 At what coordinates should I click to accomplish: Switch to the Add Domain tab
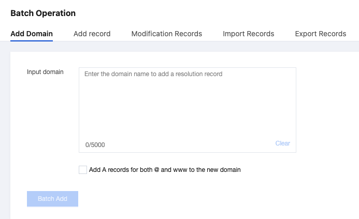coord(32,34)
